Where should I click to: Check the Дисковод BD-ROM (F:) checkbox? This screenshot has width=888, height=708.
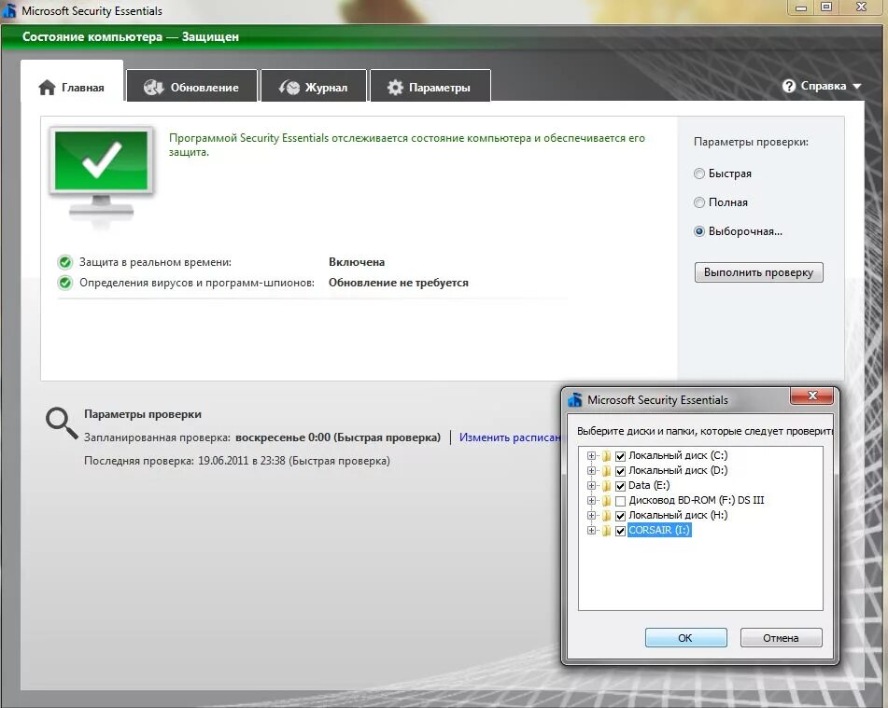point(621,501)
